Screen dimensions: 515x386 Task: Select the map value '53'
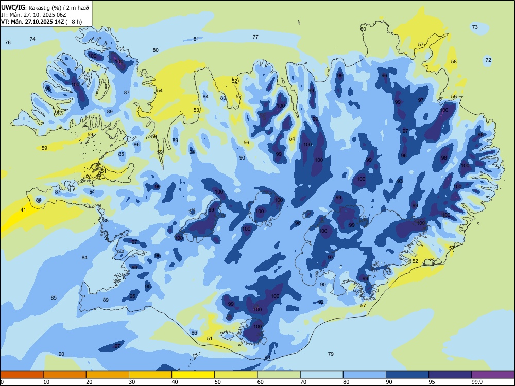pyautogui.click(x=196, y=110)
